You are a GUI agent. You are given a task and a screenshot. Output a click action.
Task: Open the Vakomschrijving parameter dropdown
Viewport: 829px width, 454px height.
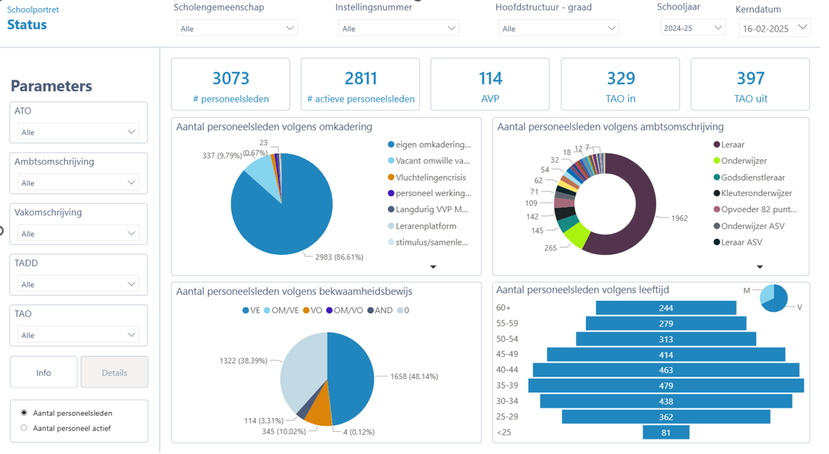point(78,234)
